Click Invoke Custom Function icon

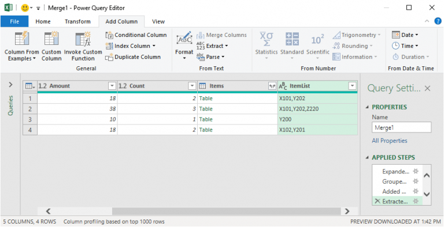click(x=83, y=39)
